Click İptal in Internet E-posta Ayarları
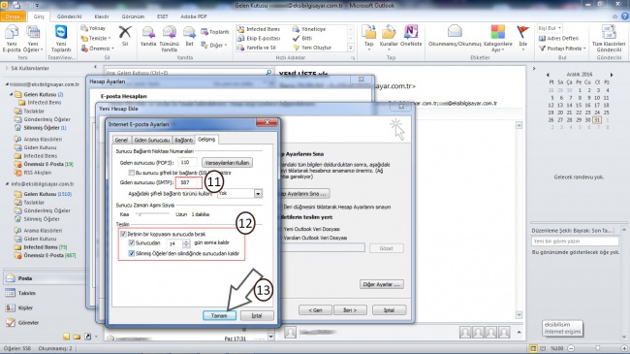Image resolution: width=630 pixels, height=354 pixels. [x=257, y=316]
